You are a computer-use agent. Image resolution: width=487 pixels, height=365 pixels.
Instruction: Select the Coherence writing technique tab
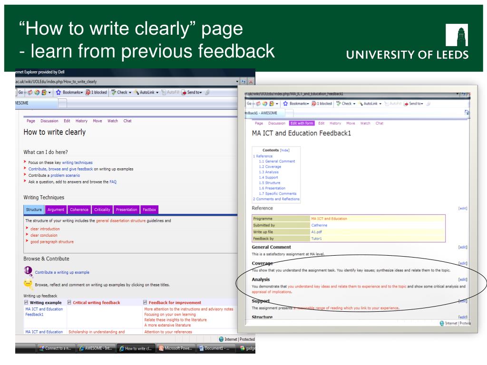point(79,210)
